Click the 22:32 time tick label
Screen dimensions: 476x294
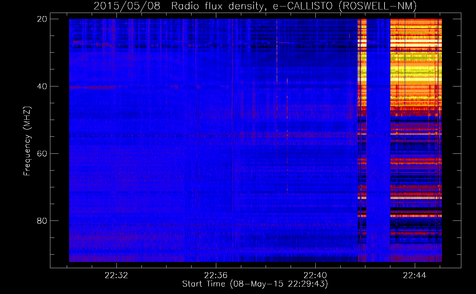coord(116,275)
